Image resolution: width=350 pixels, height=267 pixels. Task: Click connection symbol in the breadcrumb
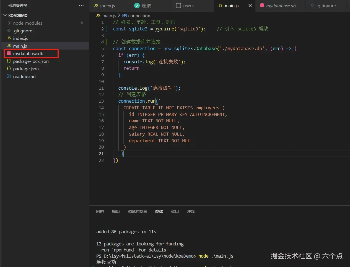139,15
